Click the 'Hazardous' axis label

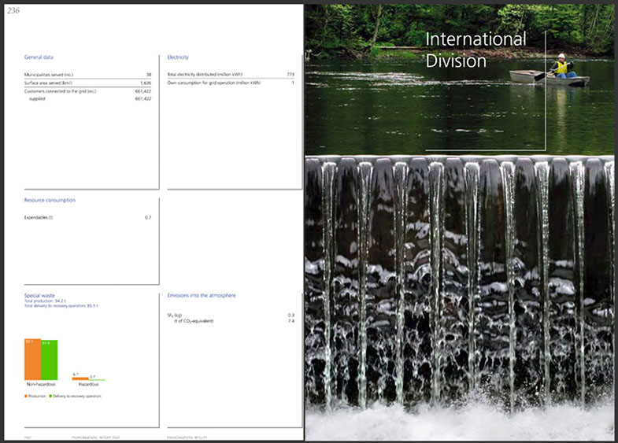(88, 384)
